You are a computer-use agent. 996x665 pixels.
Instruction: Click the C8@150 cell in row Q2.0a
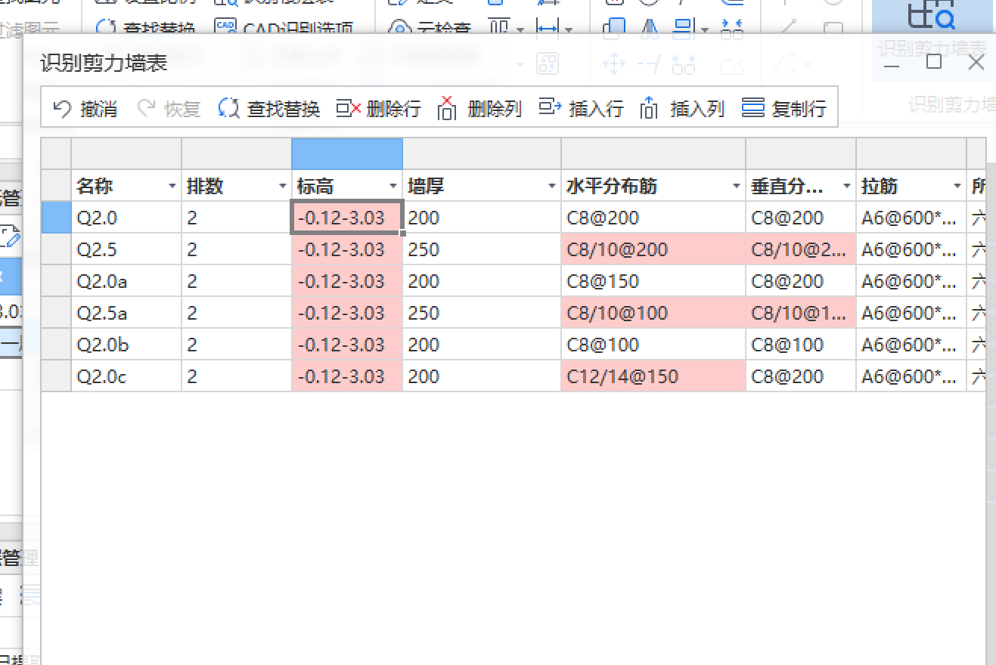[x=653, y=281]
